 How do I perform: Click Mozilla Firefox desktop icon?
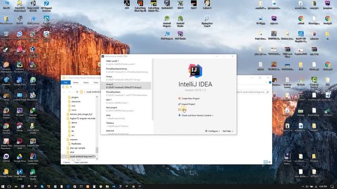tap(6, 113)
